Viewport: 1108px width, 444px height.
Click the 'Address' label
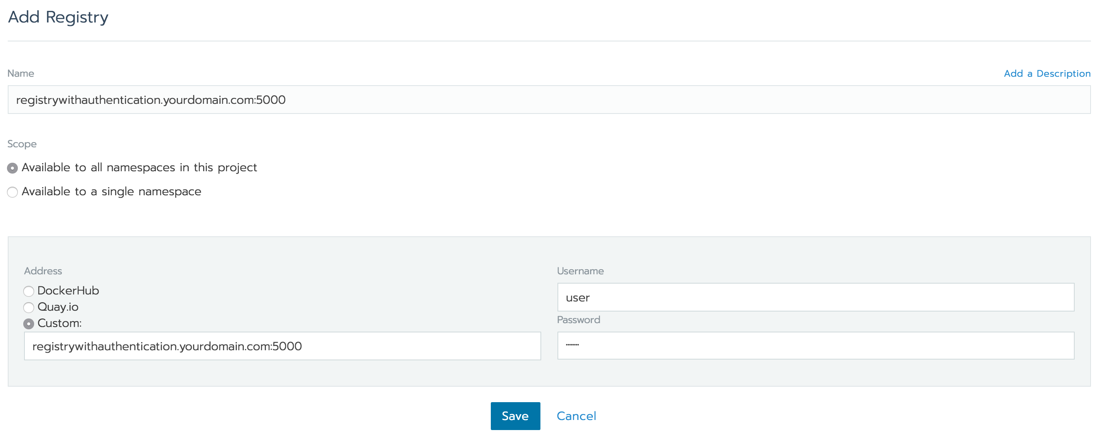(x=43, y=271)
